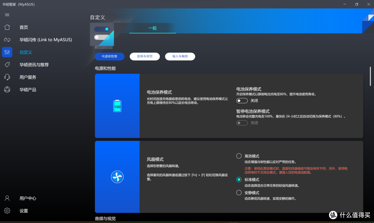Open 用户服务 page
The height and width of the screenshot is (223, 374).
click(x=28, y=77)
